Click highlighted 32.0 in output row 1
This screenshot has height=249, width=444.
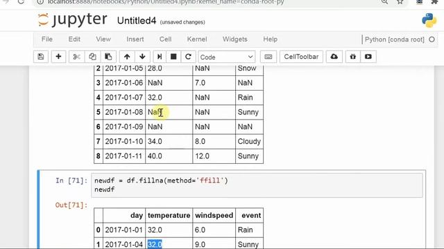(x=155, y=244)
